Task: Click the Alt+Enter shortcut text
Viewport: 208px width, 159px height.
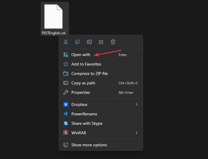Action: [126, 93]
